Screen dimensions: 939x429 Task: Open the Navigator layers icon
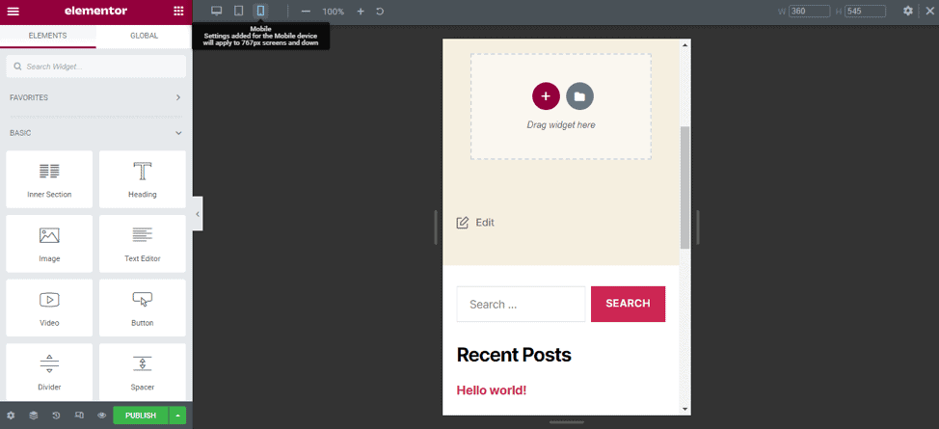tap(34, 416)
